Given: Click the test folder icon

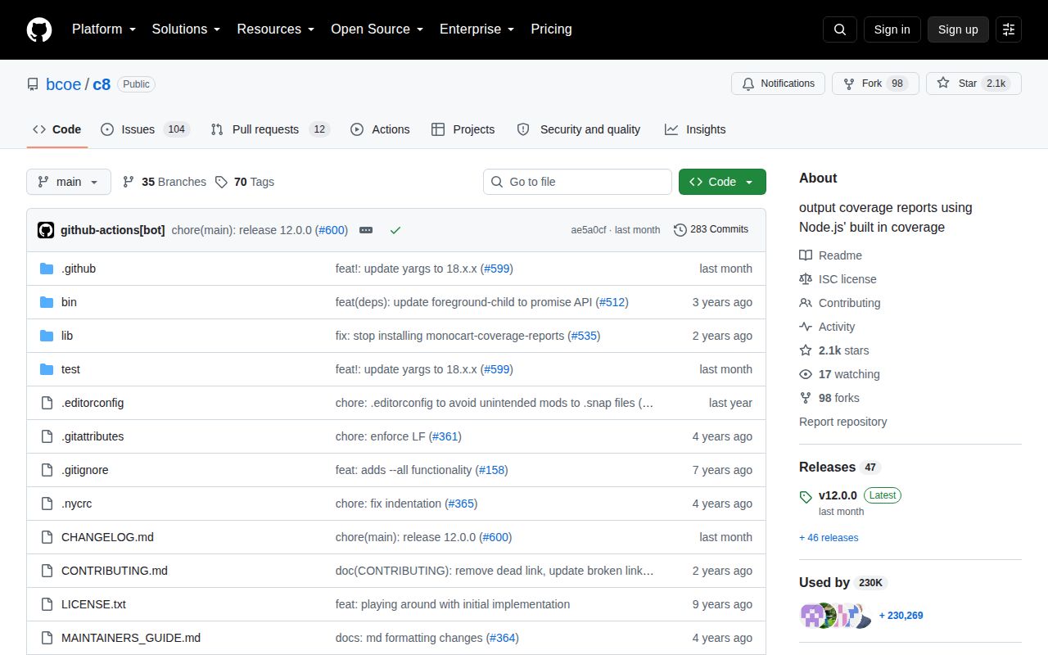Looking at the screenshot, I should (47, 369).
